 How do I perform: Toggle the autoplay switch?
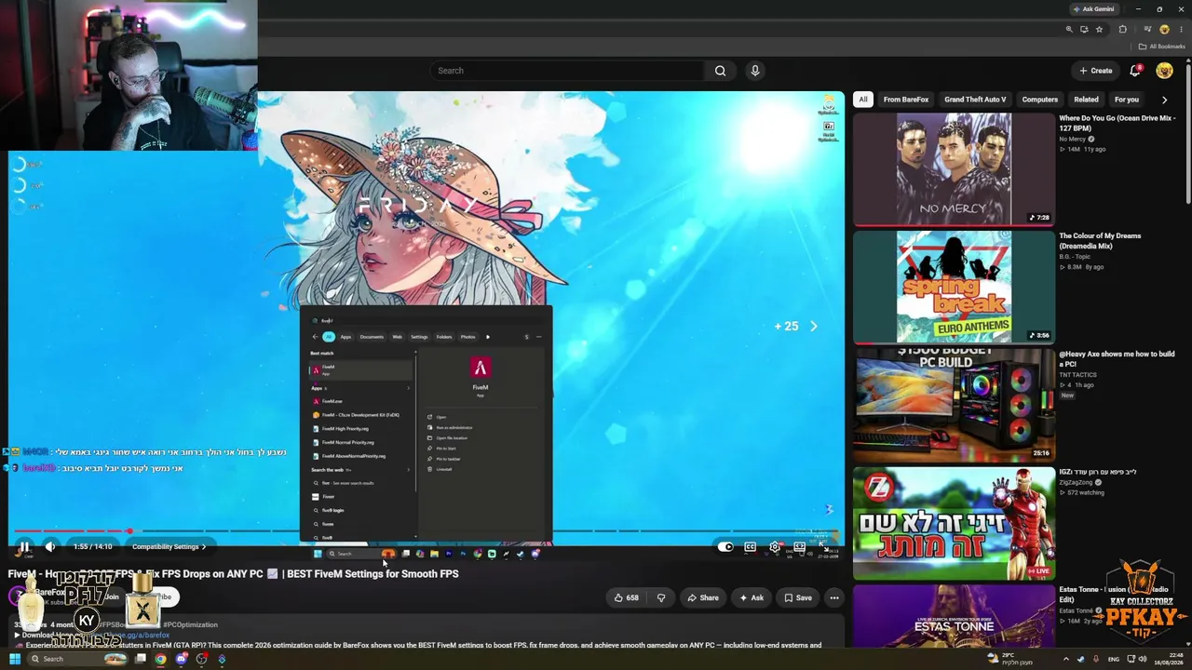click(x=725, y=547)
